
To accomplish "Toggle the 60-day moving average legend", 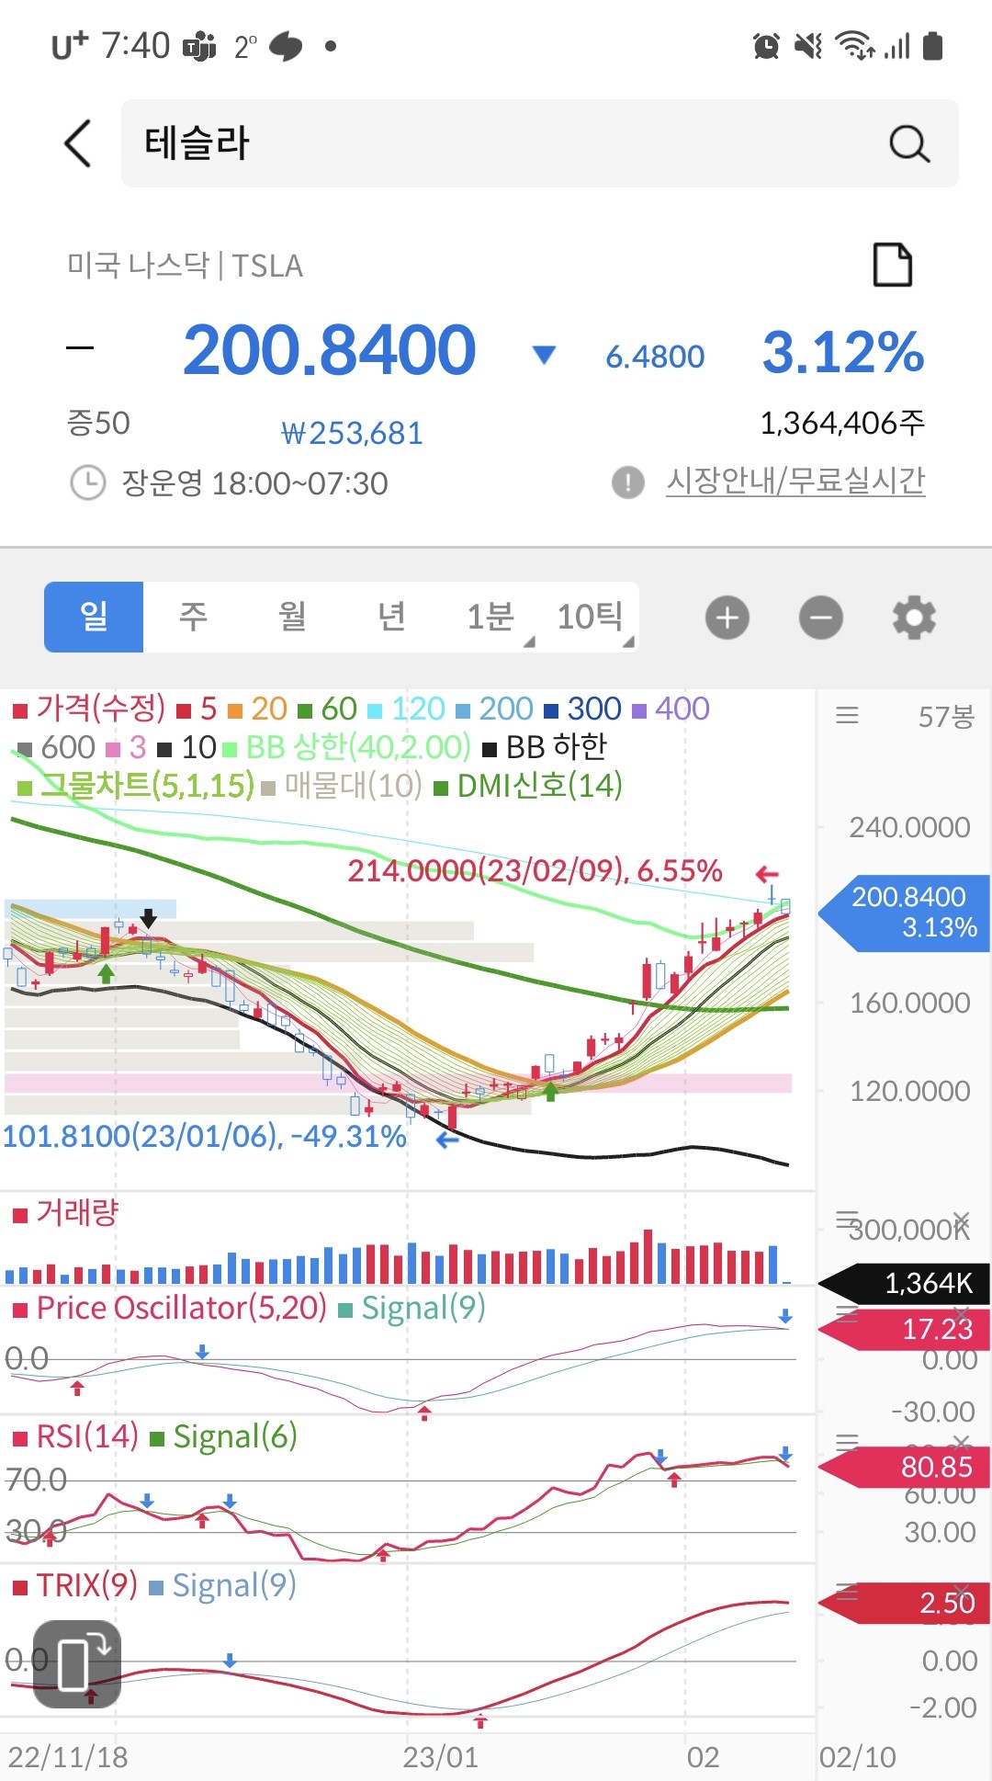I will coord(328,709).
